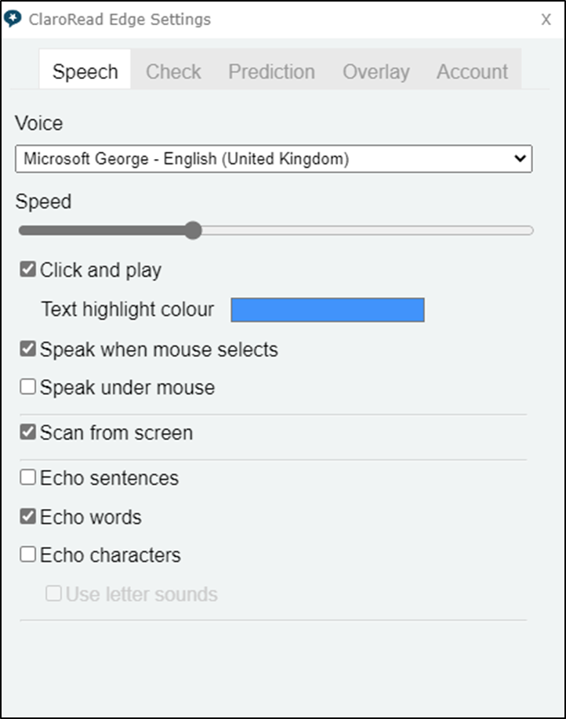
Task: Switch to the Check tab
Action: [173, 72]
